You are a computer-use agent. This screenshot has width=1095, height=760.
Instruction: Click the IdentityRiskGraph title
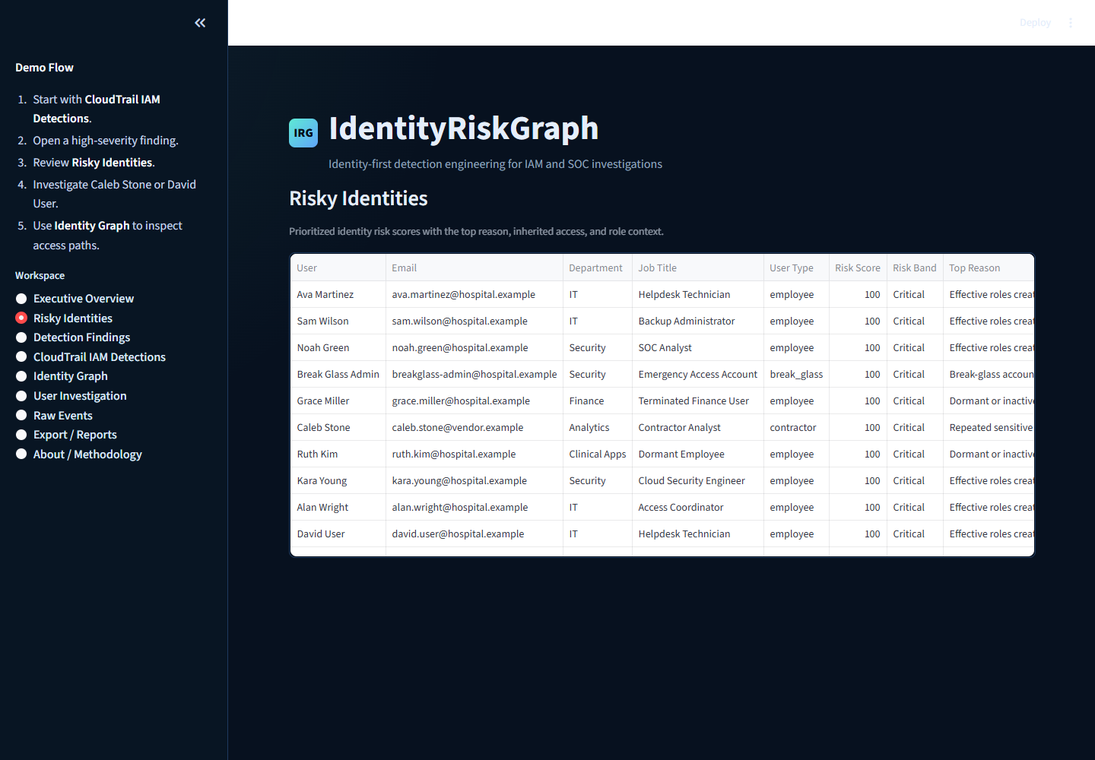463,128
